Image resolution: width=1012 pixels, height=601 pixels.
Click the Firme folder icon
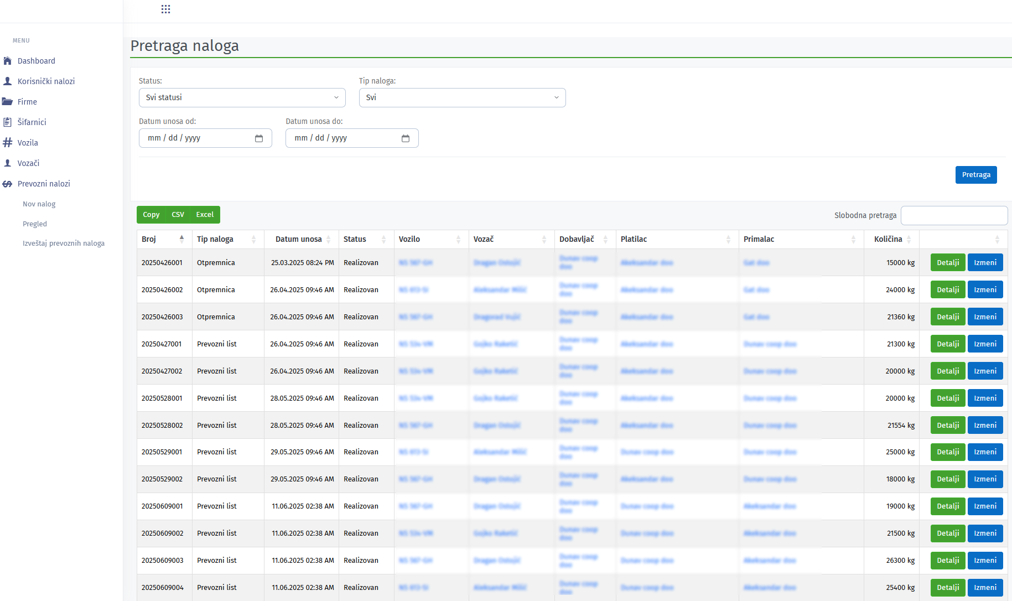click(8, 102)
